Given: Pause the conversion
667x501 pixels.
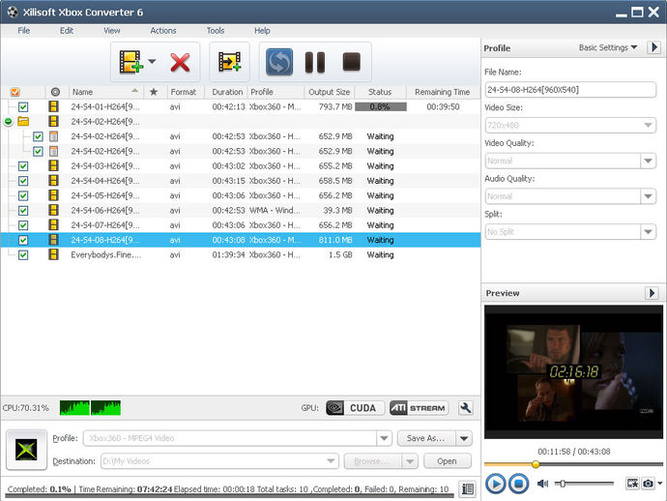Looking at the screenshot, I should 315,62.
